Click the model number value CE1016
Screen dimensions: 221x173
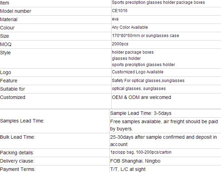(x=120, y=11)
